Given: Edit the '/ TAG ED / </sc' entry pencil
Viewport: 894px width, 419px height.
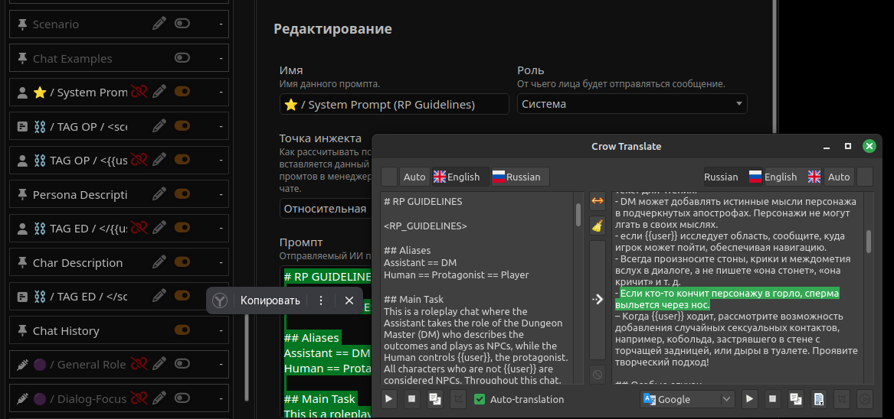Looking at the screenshot, I should tap(159, 295).
